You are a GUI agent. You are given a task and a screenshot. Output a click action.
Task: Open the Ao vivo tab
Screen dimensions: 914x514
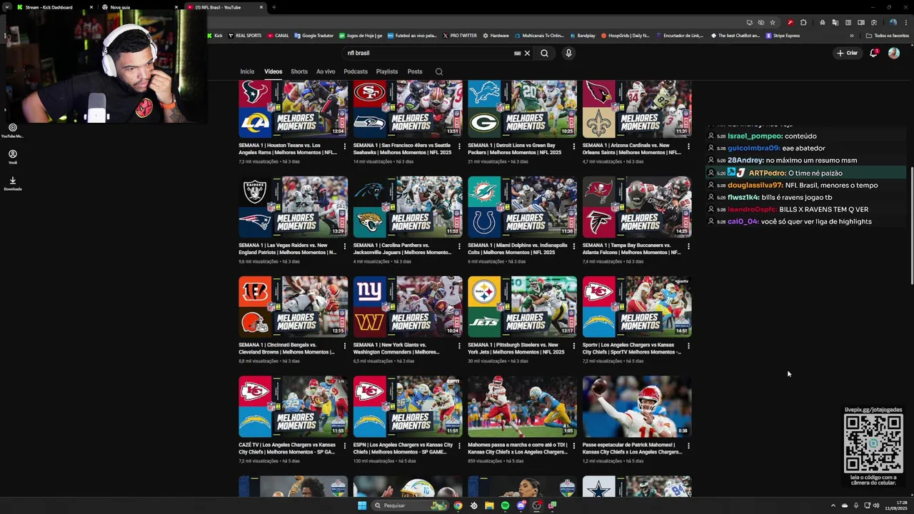click(326, 71)
